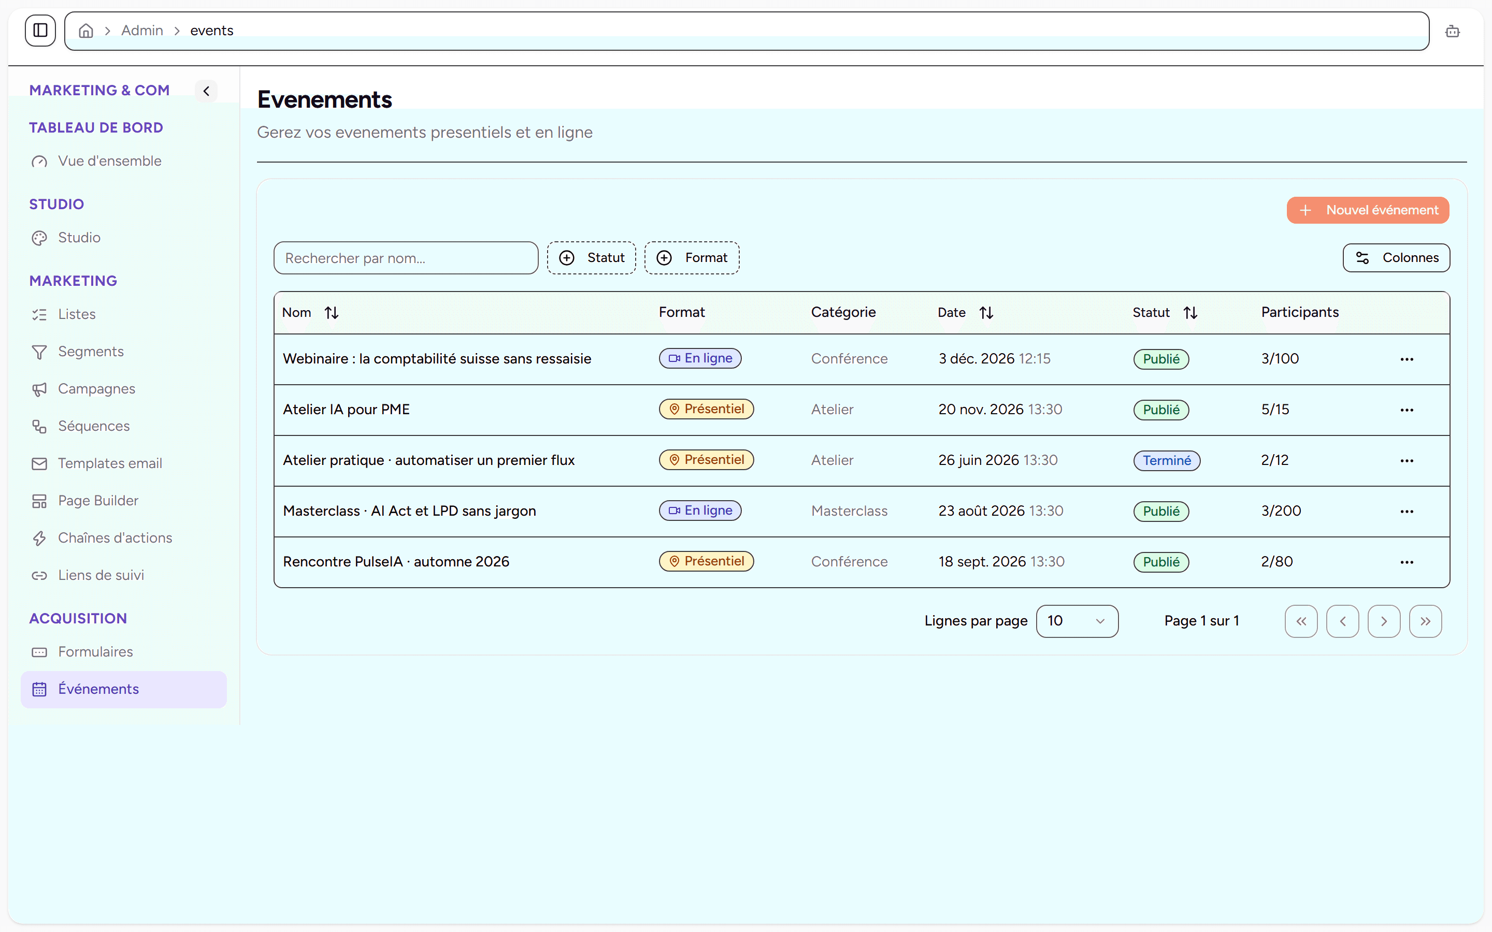Viewport: 1492px width, 932px height.
Task: Click the Séquences icon
Action: 39,427
